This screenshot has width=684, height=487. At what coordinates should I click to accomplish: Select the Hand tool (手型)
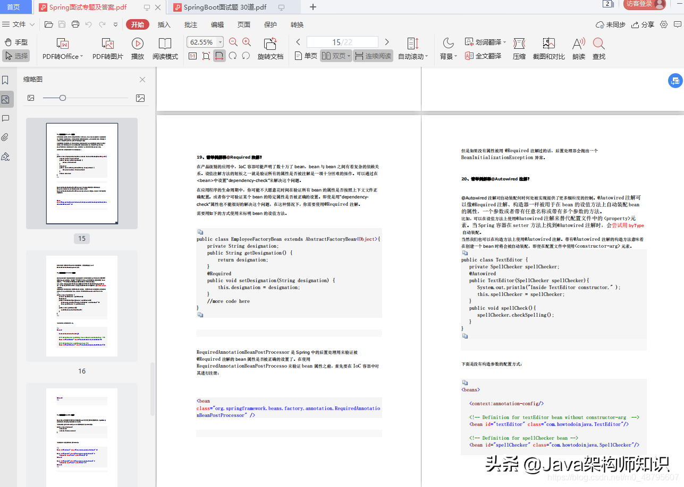tap(16, 42)
